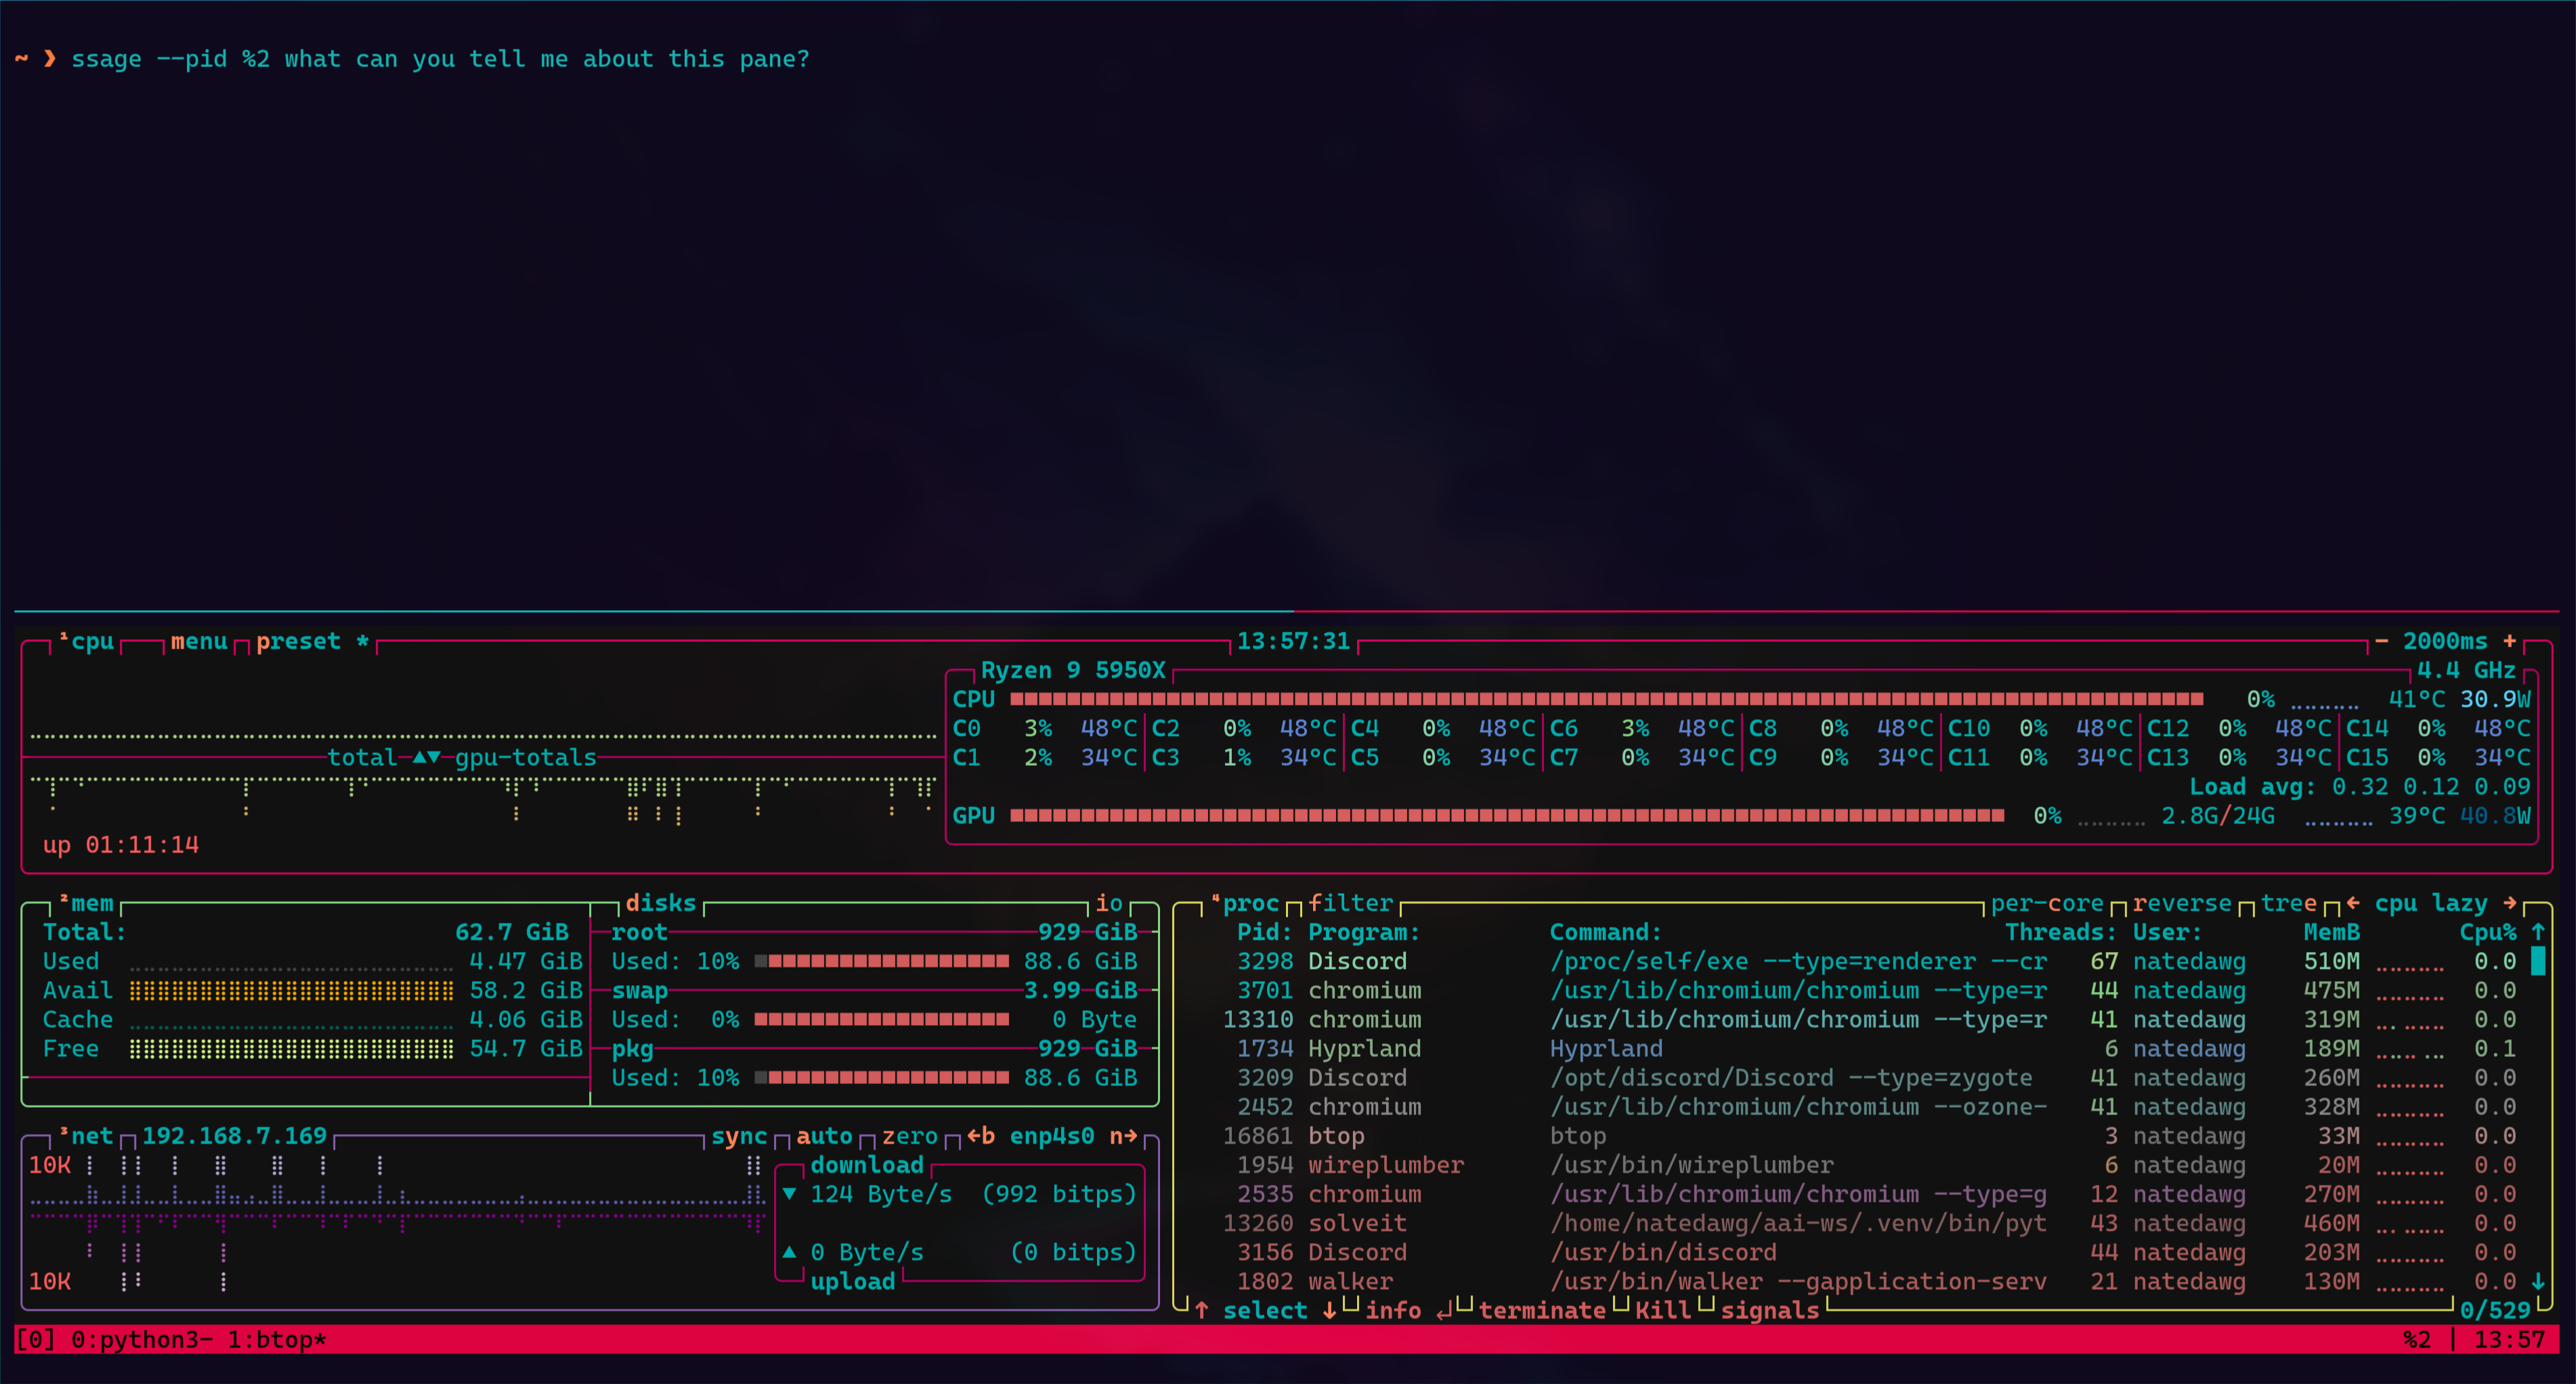
Task: Click zero to reset net counters
Action: point(910,1136)
